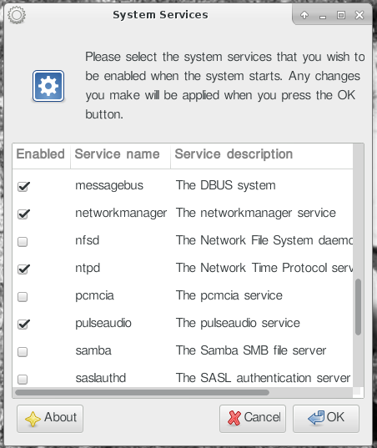Click the shade/roll-up arrow in the title bar
This screenshot has height=448, width=377.
(x=304, y=15)
